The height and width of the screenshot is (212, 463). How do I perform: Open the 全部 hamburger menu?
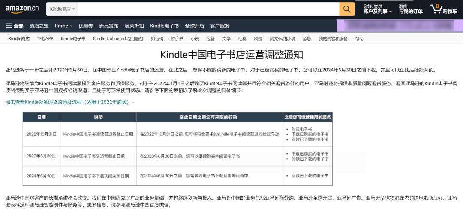pos(15,26)
